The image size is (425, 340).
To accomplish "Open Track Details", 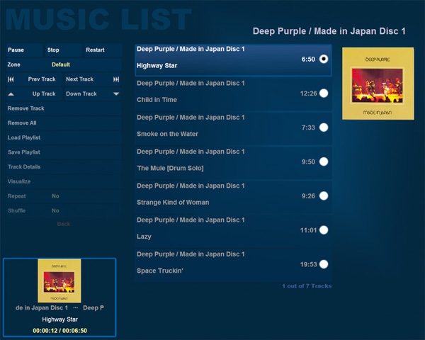I will pyautogui.click(x=64, y=167).
